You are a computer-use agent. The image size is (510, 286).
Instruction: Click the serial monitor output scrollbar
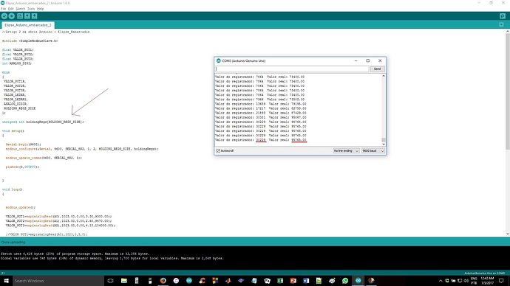click(x=384, y=111)
